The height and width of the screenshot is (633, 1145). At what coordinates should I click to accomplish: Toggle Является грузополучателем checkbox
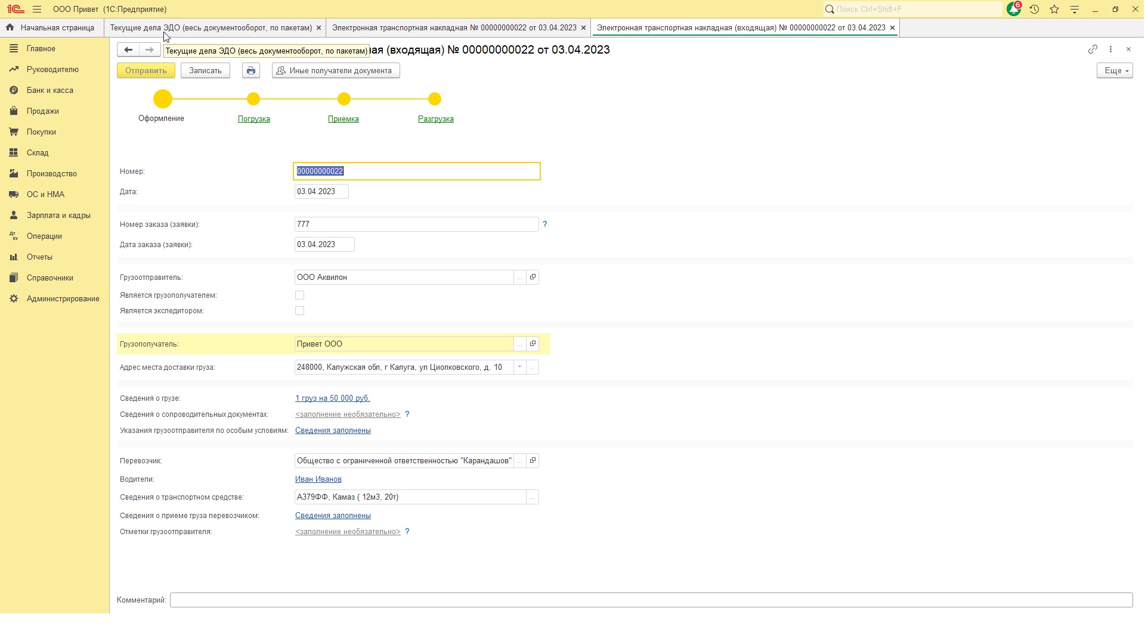pos(300,295)
